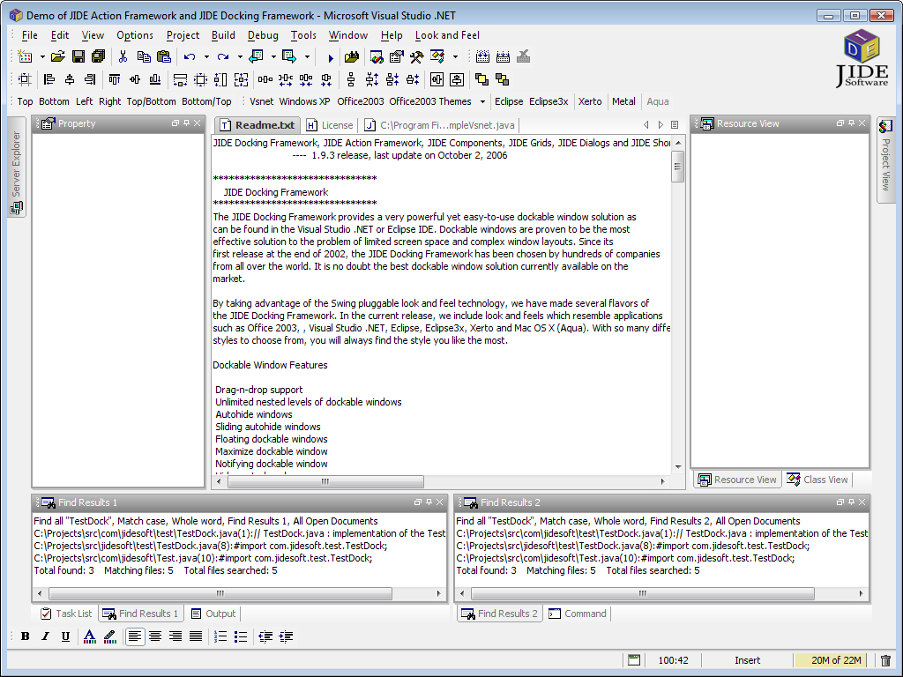Click the hammer and wrench toolbox icon

416,56
